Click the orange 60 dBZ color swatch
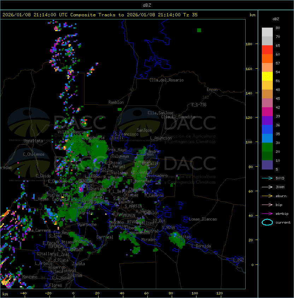The height and width of the screenshot is (298, 294). coord(267,59)
